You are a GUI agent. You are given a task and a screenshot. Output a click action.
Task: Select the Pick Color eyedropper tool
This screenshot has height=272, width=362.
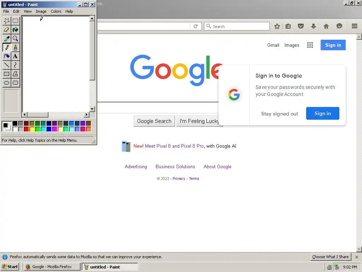(x=7, y=39)
